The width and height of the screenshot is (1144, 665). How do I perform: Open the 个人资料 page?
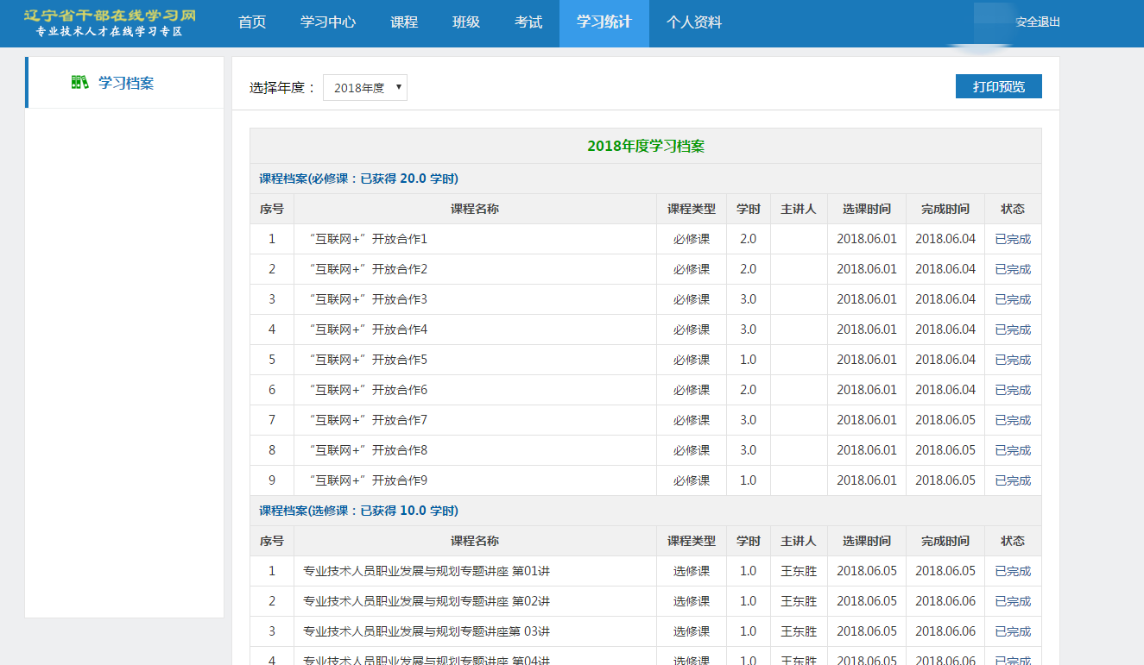pos(694,23)
